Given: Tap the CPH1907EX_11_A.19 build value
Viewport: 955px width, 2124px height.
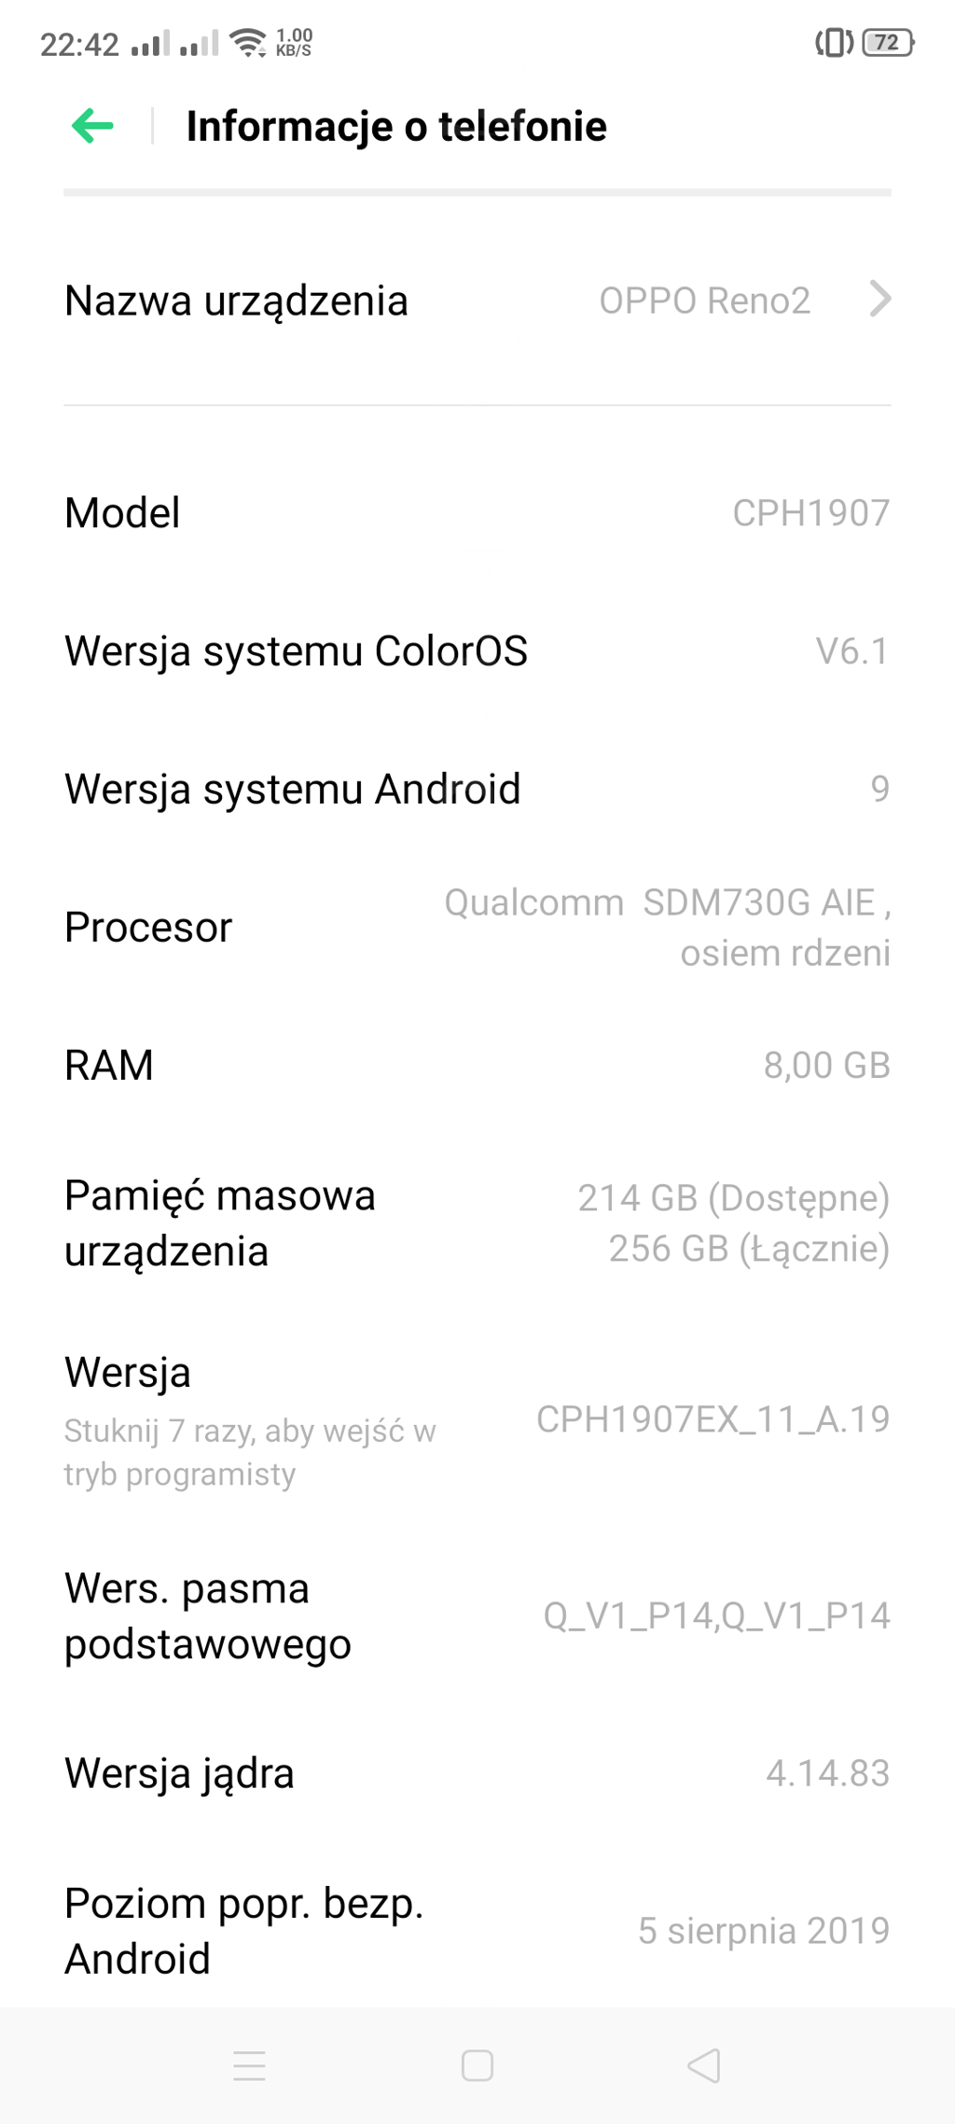Looking at the screenshot, I should point(713,1419).
